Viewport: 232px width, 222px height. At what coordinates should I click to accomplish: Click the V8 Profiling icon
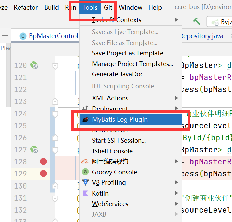pos(85,182)
